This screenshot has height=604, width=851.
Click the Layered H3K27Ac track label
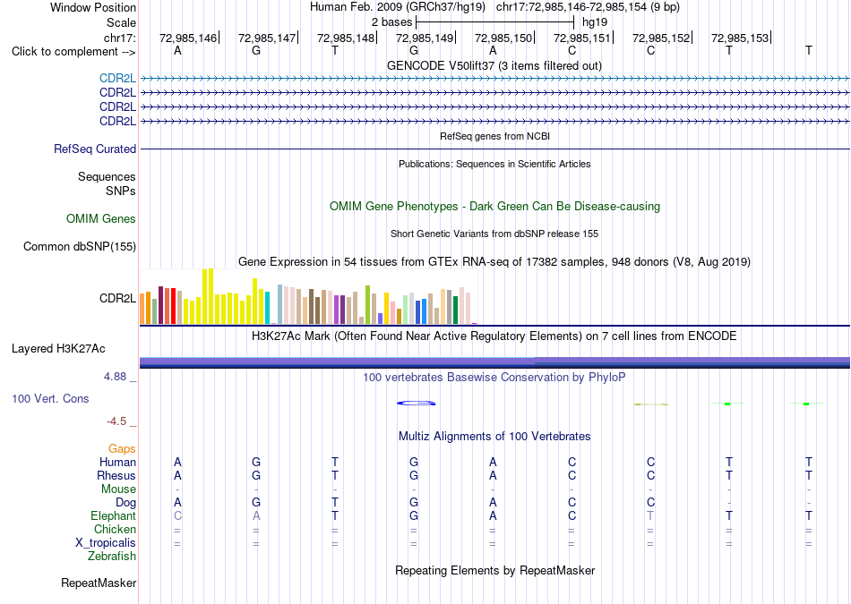58,349
